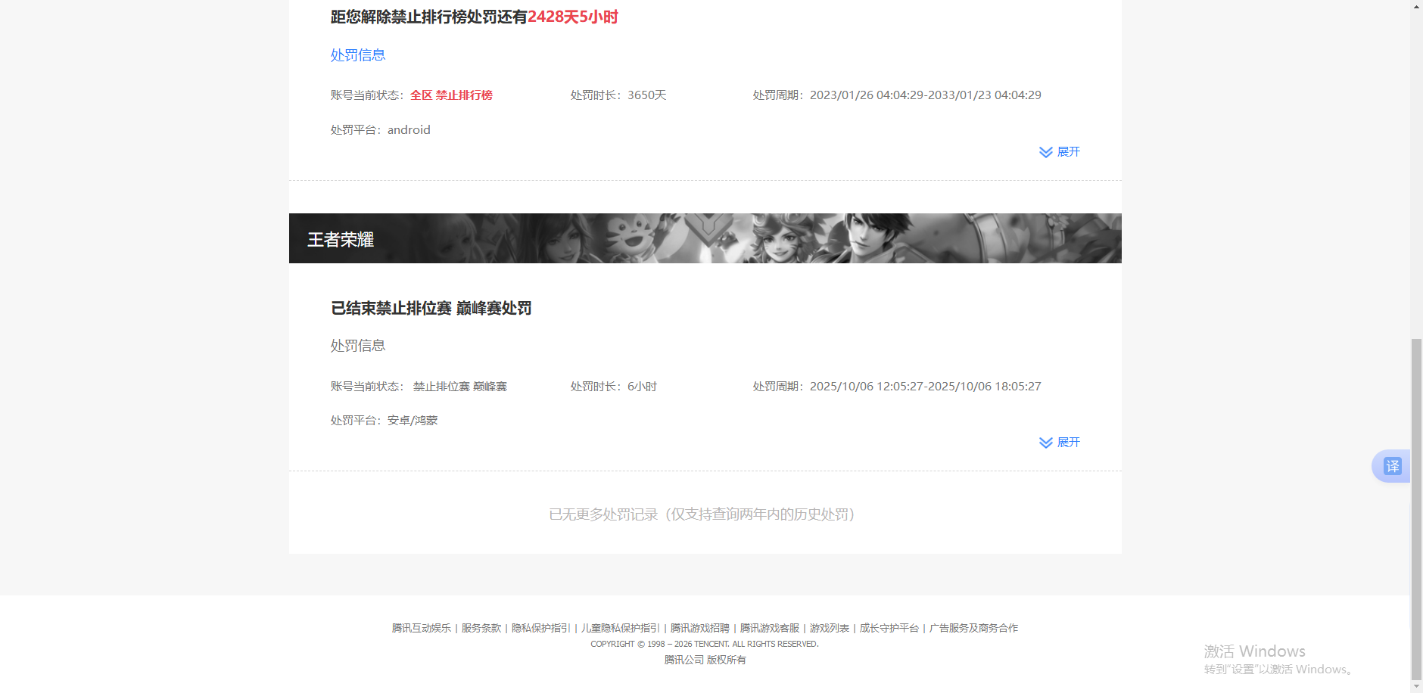
Task: Open 腾讯互动娱乐 footer link
Action: pyautogui.click(x=422, y=628)
